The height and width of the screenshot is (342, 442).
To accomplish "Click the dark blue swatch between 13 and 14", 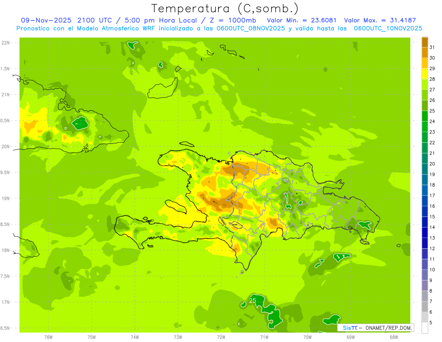I will [x=425, y=233].
